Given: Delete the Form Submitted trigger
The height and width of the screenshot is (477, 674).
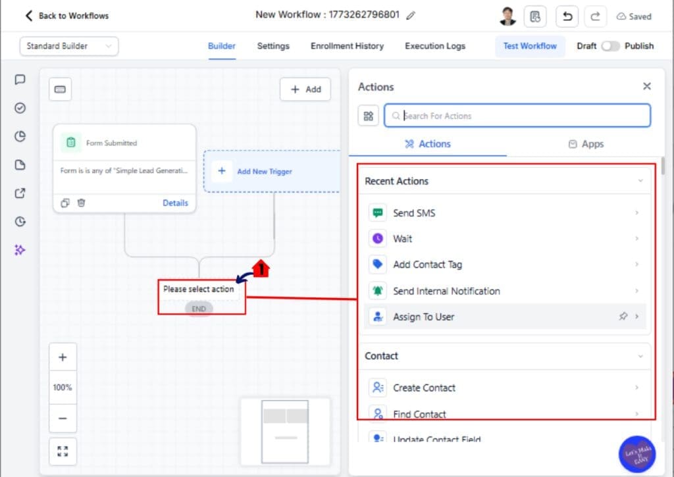Looking at the screenshot, I should [81, 203].
